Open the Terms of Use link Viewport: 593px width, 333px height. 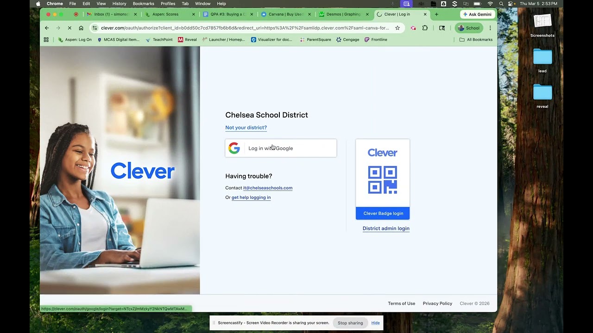[401, 303]
